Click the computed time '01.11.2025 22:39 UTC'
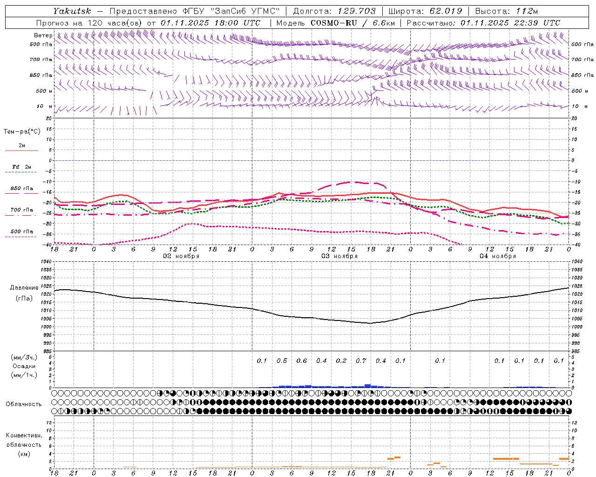This screenshot has height=477, width=596. point(510,22)
